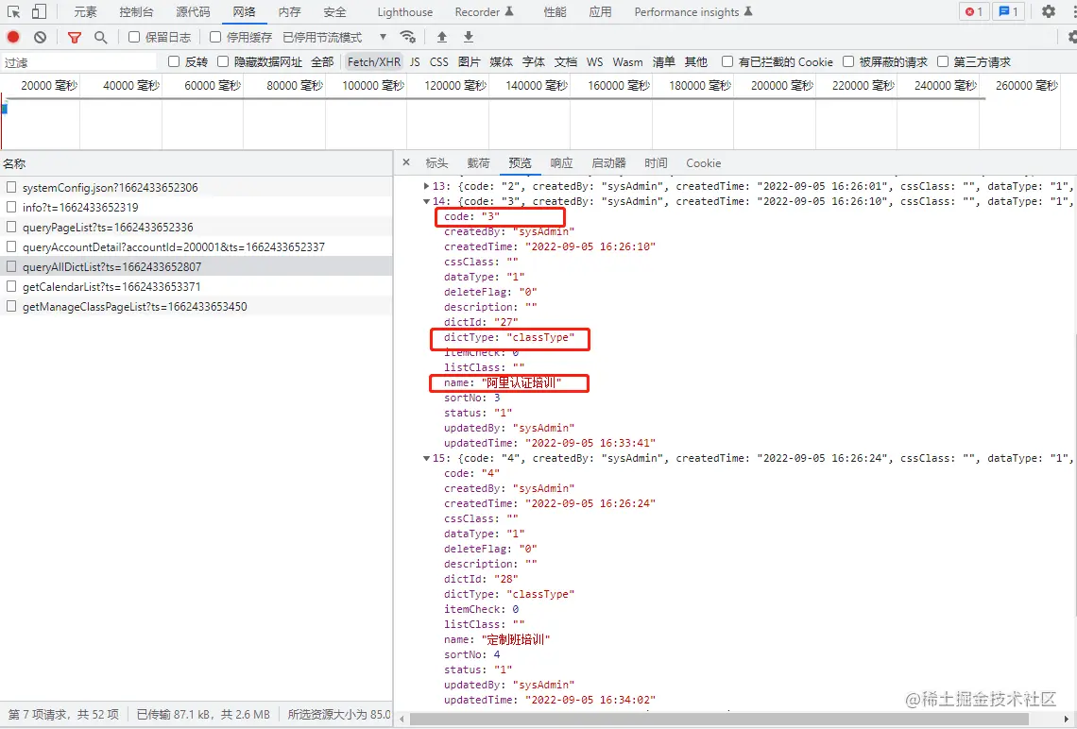Toggle the device toolbar icon
1077x729 pixels.
39,11
